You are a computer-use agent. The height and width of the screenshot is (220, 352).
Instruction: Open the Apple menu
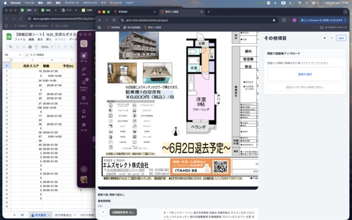tap(5, 3)
